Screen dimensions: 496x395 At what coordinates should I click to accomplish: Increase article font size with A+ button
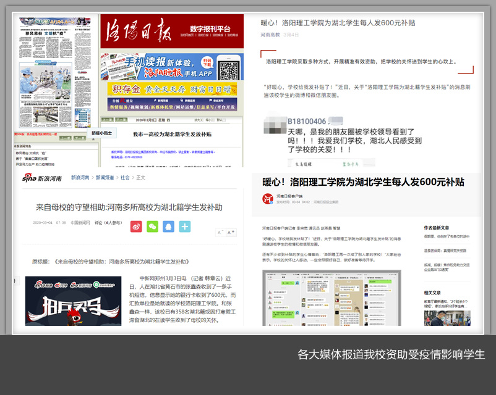231,233
